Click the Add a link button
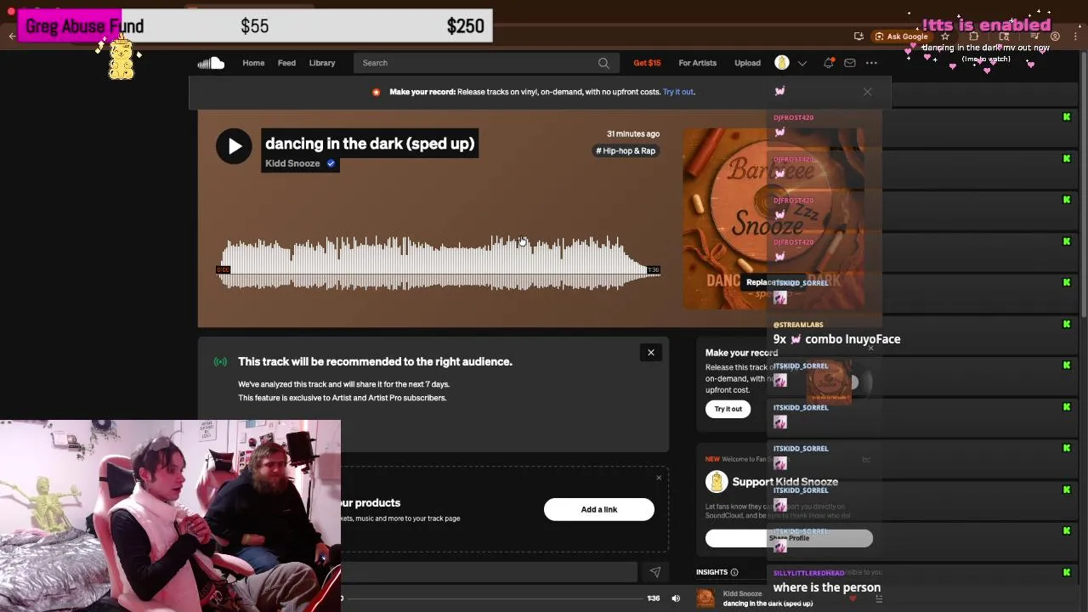 click(x=599, y=509)
